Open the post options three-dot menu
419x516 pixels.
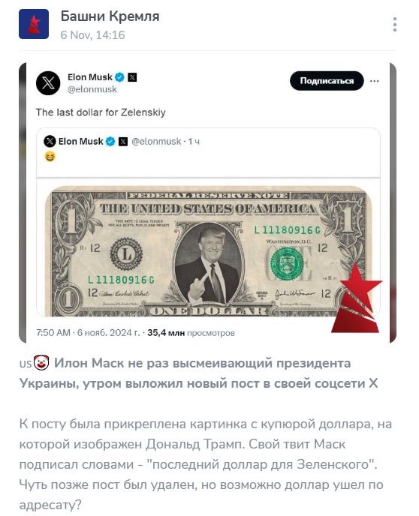(395, 24)
